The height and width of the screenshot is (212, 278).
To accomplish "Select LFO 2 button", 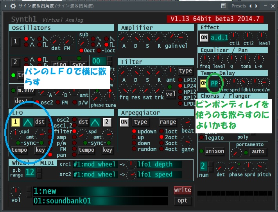I will pos(107,122).
